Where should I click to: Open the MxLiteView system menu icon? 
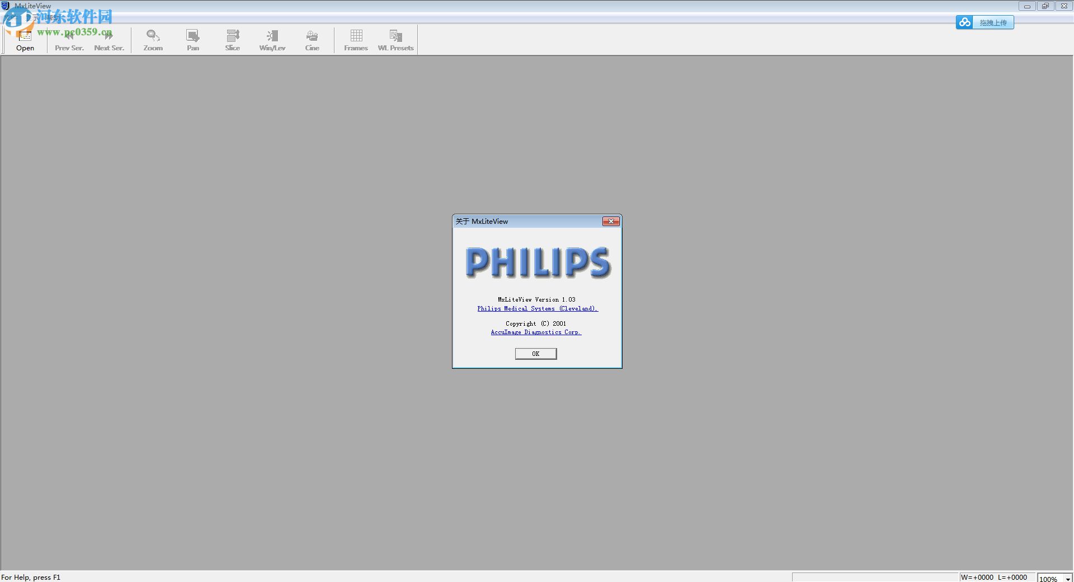(5, 6)
